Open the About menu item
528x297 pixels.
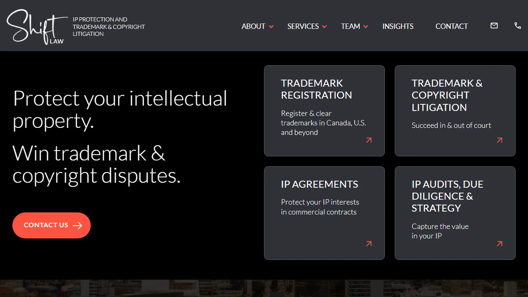[253, 26]
